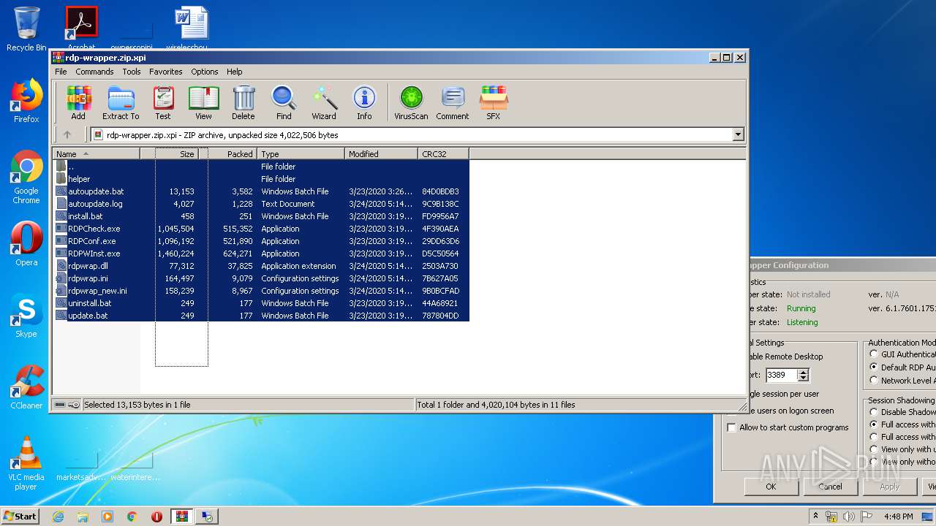The height and width of the screenshot is (526, 936).
Task: Click the Delete trash can icon
Action: click(244, 103)
